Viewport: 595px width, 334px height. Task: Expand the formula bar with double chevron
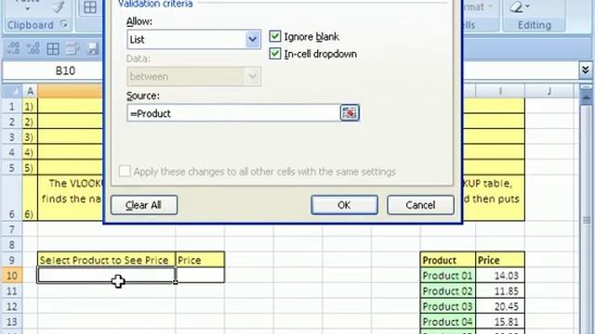[586, 71]
